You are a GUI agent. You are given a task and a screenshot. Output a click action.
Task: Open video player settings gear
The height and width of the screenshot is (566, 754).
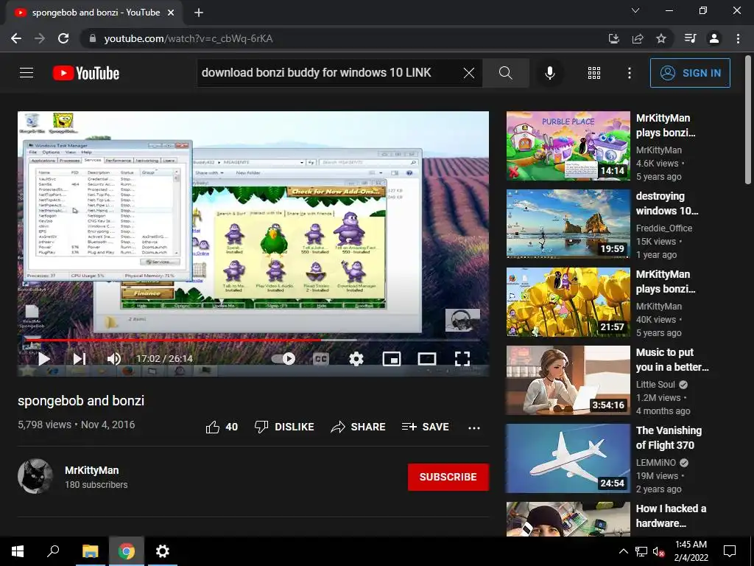click(x=356, y=359)
